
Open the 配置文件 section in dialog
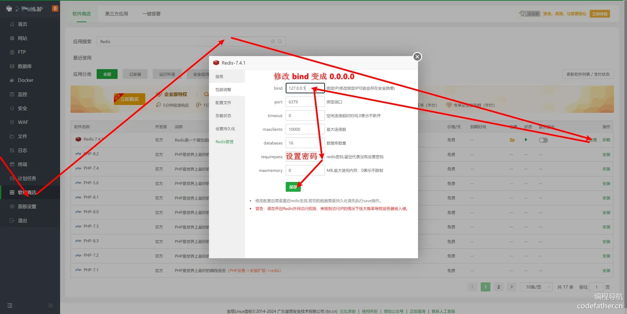223,103
